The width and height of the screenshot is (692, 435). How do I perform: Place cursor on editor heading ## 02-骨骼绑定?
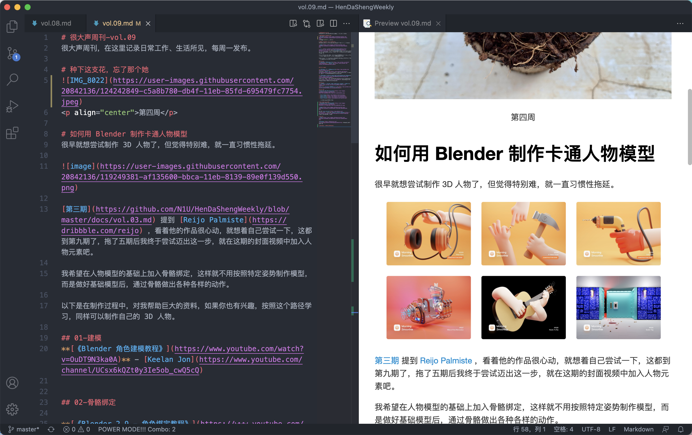(88, 402)
